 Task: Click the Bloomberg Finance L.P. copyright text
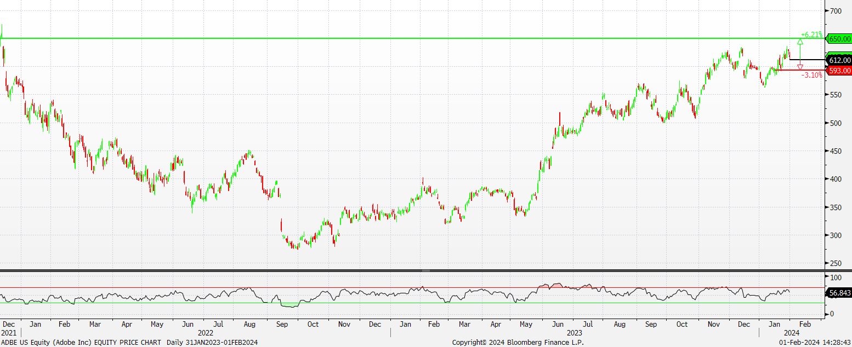pyautogui.click(x=518, y=342)
